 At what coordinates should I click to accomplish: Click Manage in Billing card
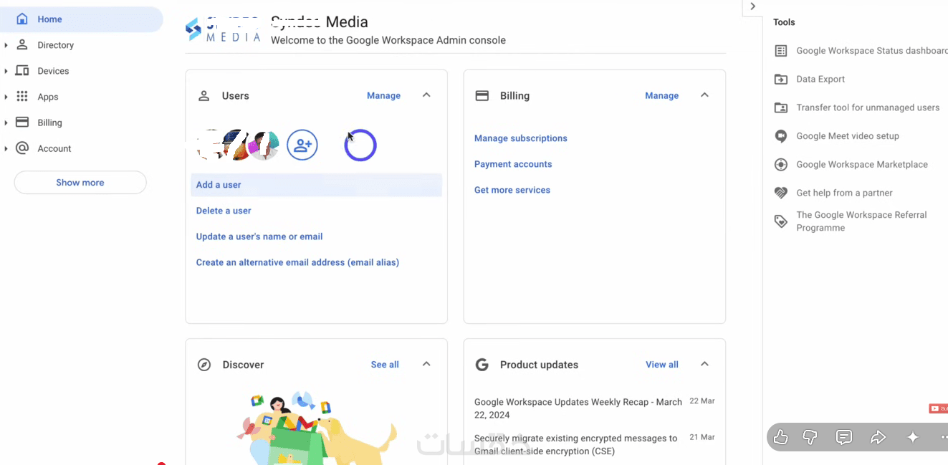[661, 95]
